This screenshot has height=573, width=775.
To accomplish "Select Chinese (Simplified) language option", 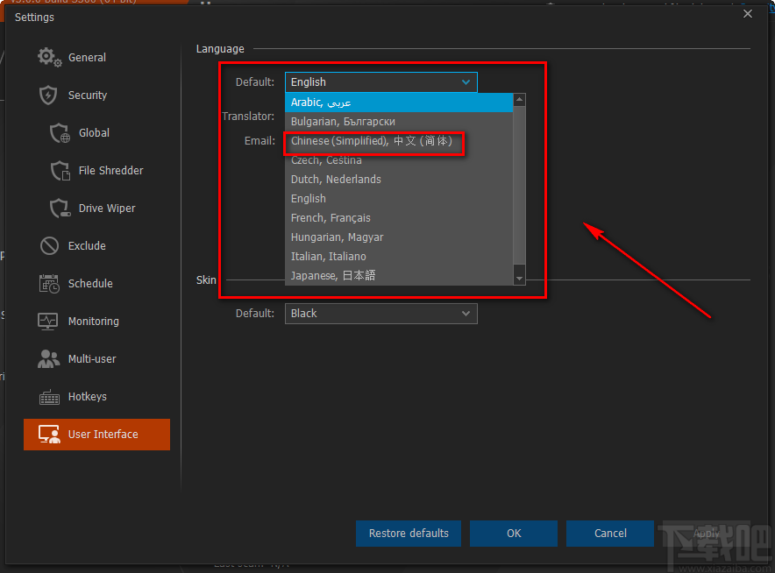I will point(399,141).
